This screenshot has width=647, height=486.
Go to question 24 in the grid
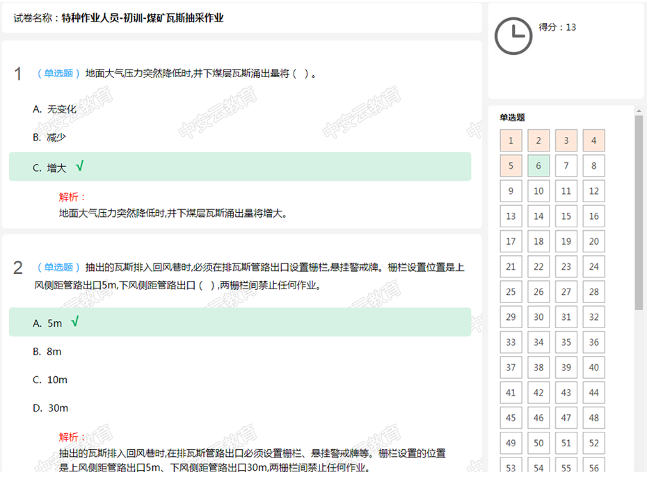click(x=593, y=267)
